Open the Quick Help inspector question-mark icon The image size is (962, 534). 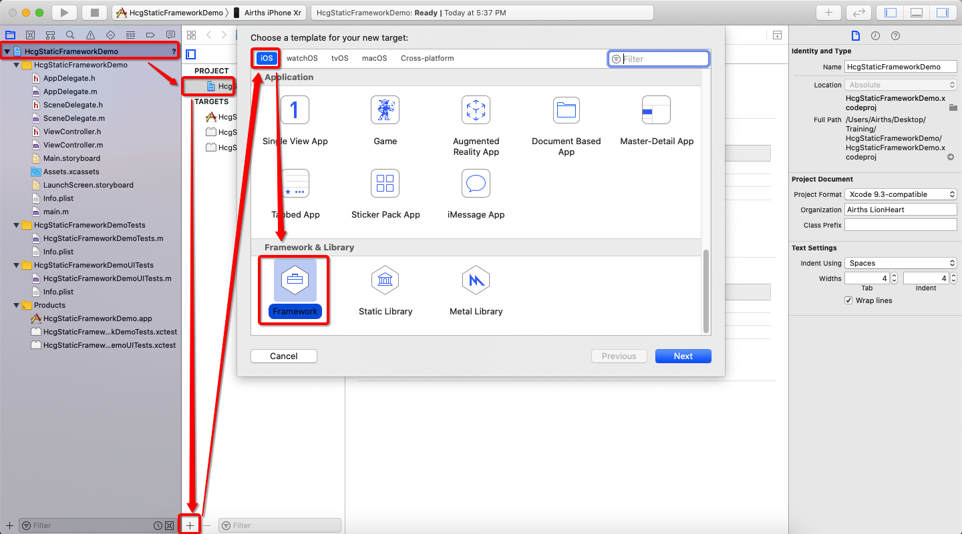(x=895, y=35)
